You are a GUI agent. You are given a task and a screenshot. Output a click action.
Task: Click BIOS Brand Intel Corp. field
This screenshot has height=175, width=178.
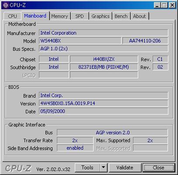104,95
